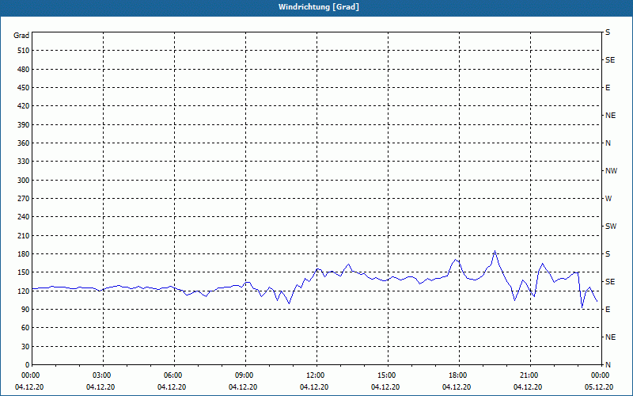Select the W compass label
Viewport: 633px width, 396px height.
point(608,199)
